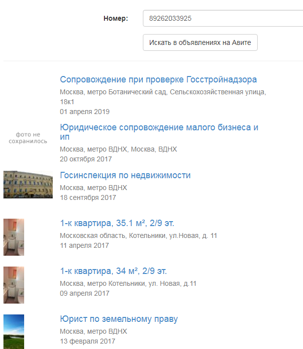Viewport: 303px width, 349px height.
Task: Click the date '01 апреля 2019'
Action: pos(85,112)
